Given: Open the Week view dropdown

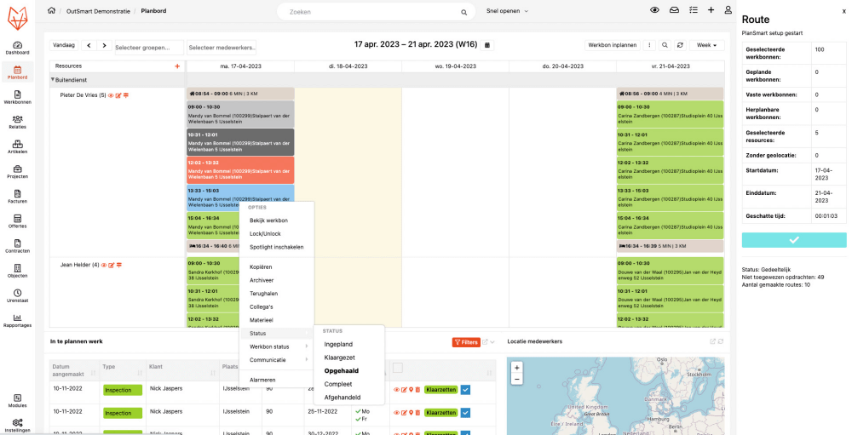Looking at the screenshot, I should pos(705,45).
